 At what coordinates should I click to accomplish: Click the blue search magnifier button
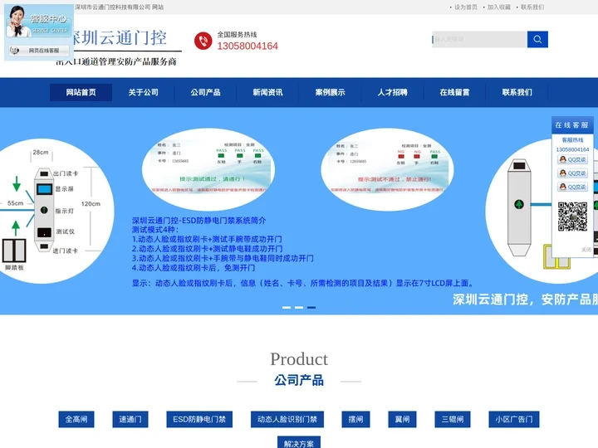[537, 39]
